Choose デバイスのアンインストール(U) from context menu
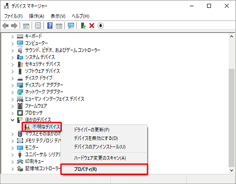 104,147
